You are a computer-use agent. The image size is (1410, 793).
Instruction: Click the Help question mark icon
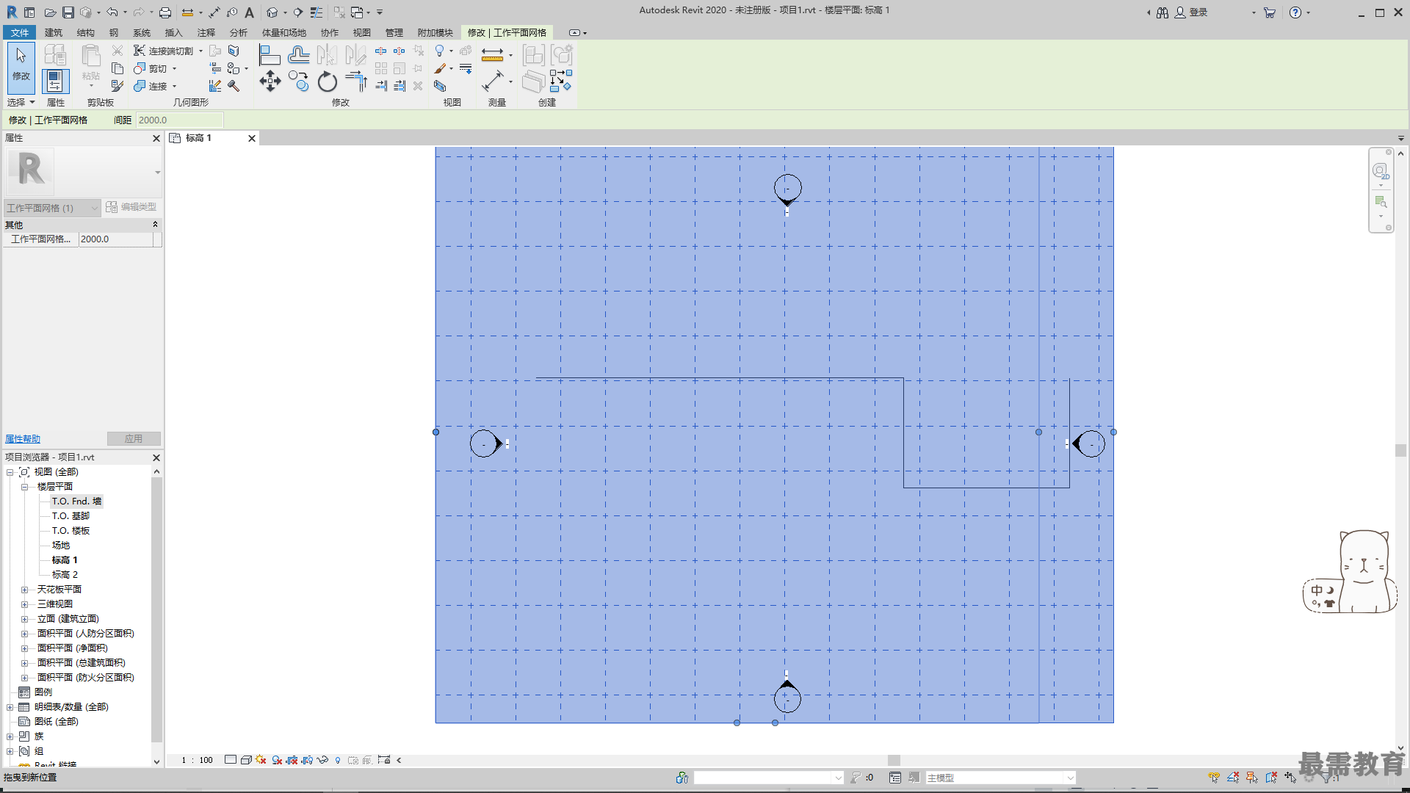(x=1295, y=12)
